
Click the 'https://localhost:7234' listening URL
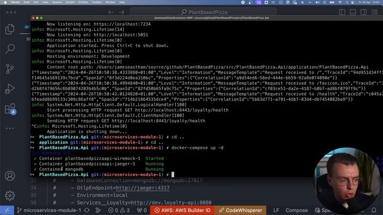coord(122,24)
